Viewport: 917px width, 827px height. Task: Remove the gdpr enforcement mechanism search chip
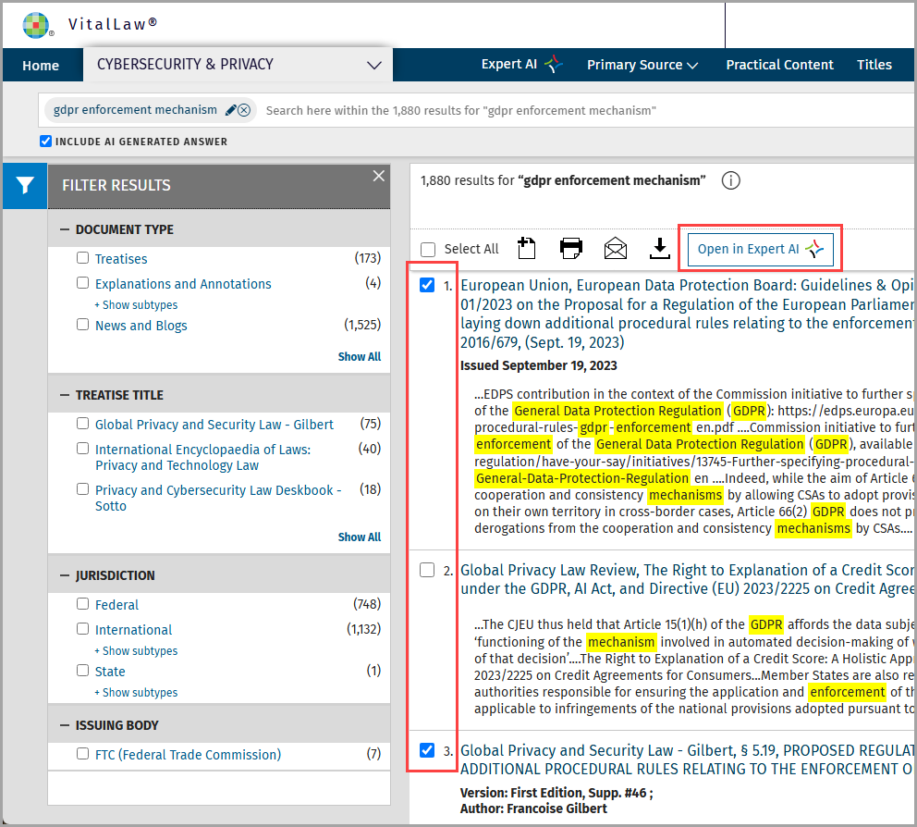click(x=244, y=110)
